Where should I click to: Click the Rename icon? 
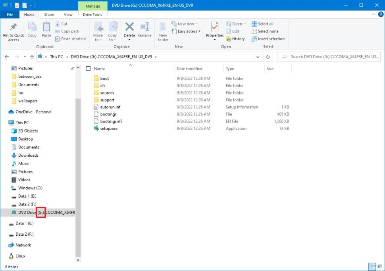[x=144, y=27]
